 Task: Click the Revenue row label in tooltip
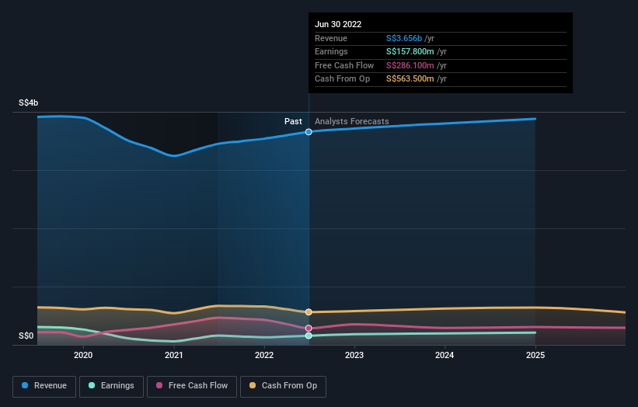(331, 38)
